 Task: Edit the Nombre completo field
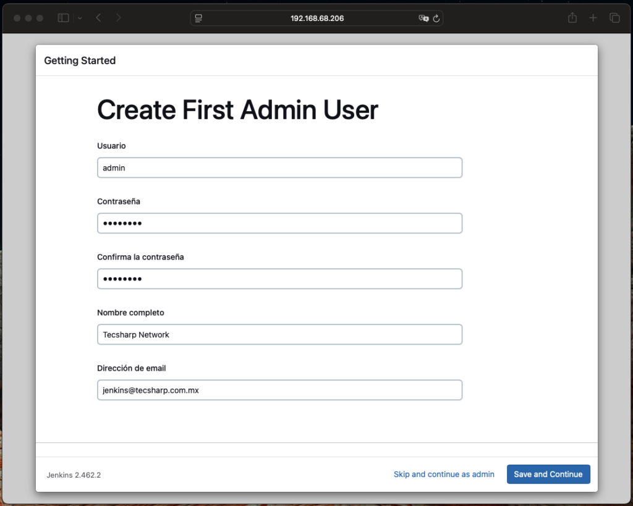pos(280,334)
